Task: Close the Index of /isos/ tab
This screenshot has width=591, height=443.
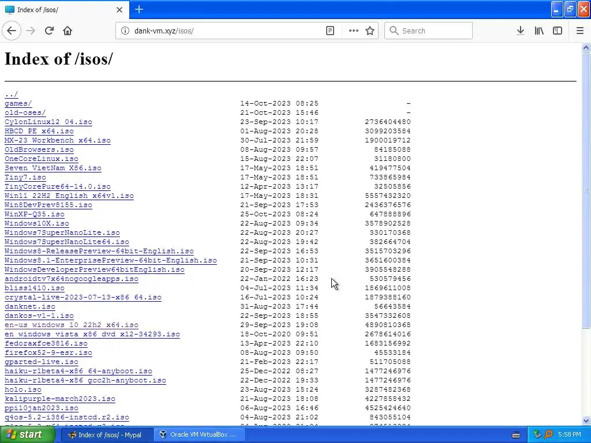Action: pos(119,10)
